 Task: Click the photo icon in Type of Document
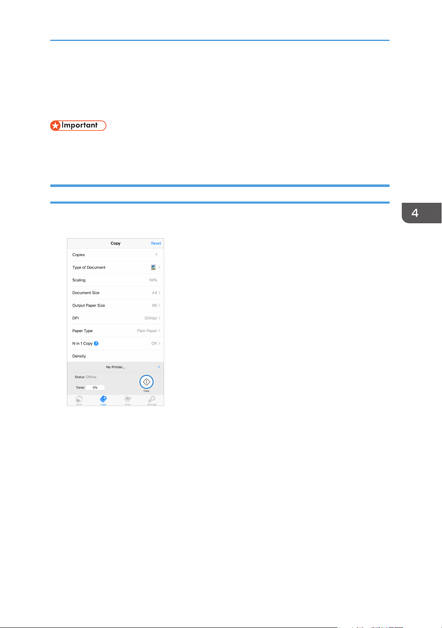[153, 267]
